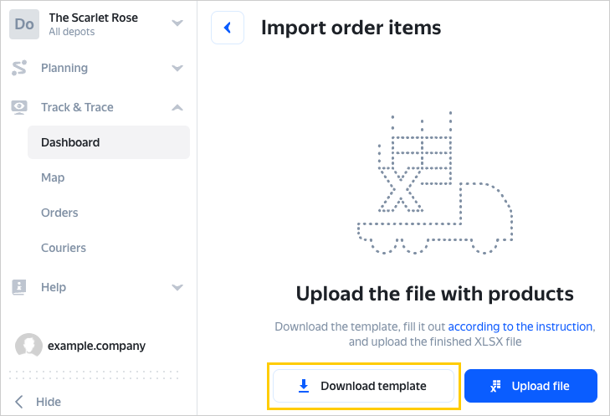610x416 pixels.
Task: Click the Planning route icon
Action: tap(19, 68)
